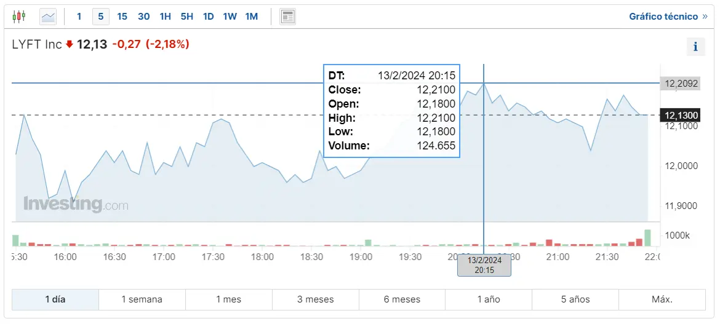The height and width of the screenshot is (324, 720).
Task: Click the Investing.com watermark logo
Action: pos(76,204)
